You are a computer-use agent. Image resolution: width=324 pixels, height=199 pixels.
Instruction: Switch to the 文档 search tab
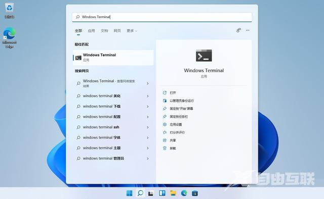pos(104,31)
